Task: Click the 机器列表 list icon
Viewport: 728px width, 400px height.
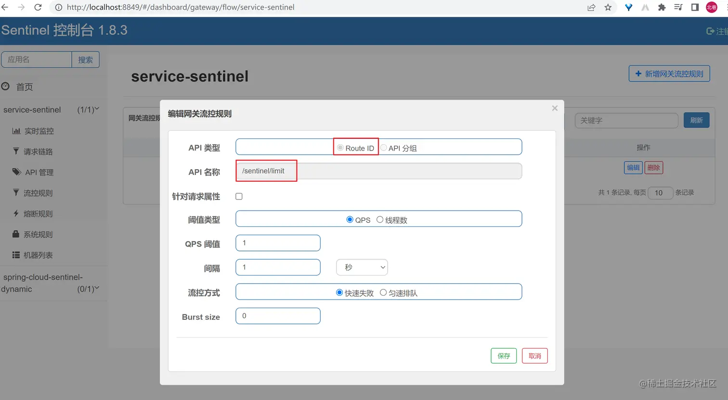Action: [x=16, y=255]
